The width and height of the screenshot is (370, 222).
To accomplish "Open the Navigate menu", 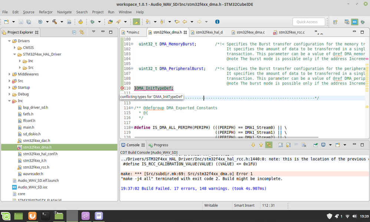I will [x=64, y=12].
